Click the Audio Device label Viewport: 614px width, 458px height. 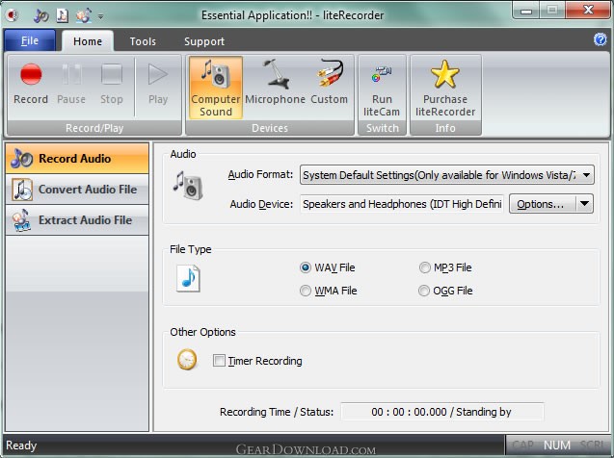click(261, 204)
